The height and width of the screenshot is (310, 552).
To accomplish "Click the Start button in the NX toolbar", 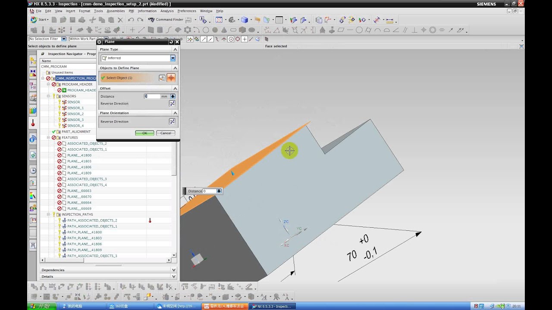I will tap(40, 20).
